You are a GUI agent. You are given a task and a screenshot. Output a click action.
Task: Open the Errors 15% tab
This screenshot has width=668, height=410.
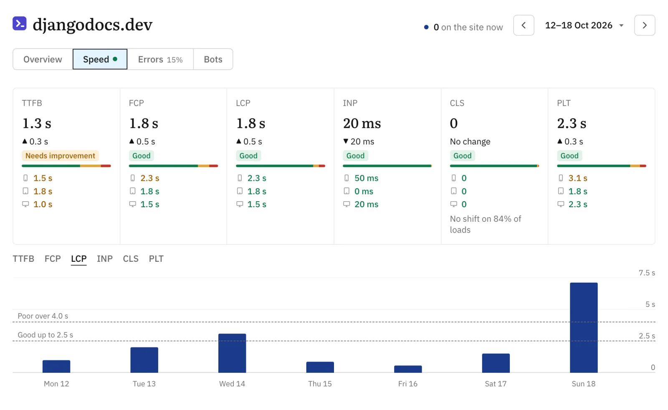tap(160, 59)
